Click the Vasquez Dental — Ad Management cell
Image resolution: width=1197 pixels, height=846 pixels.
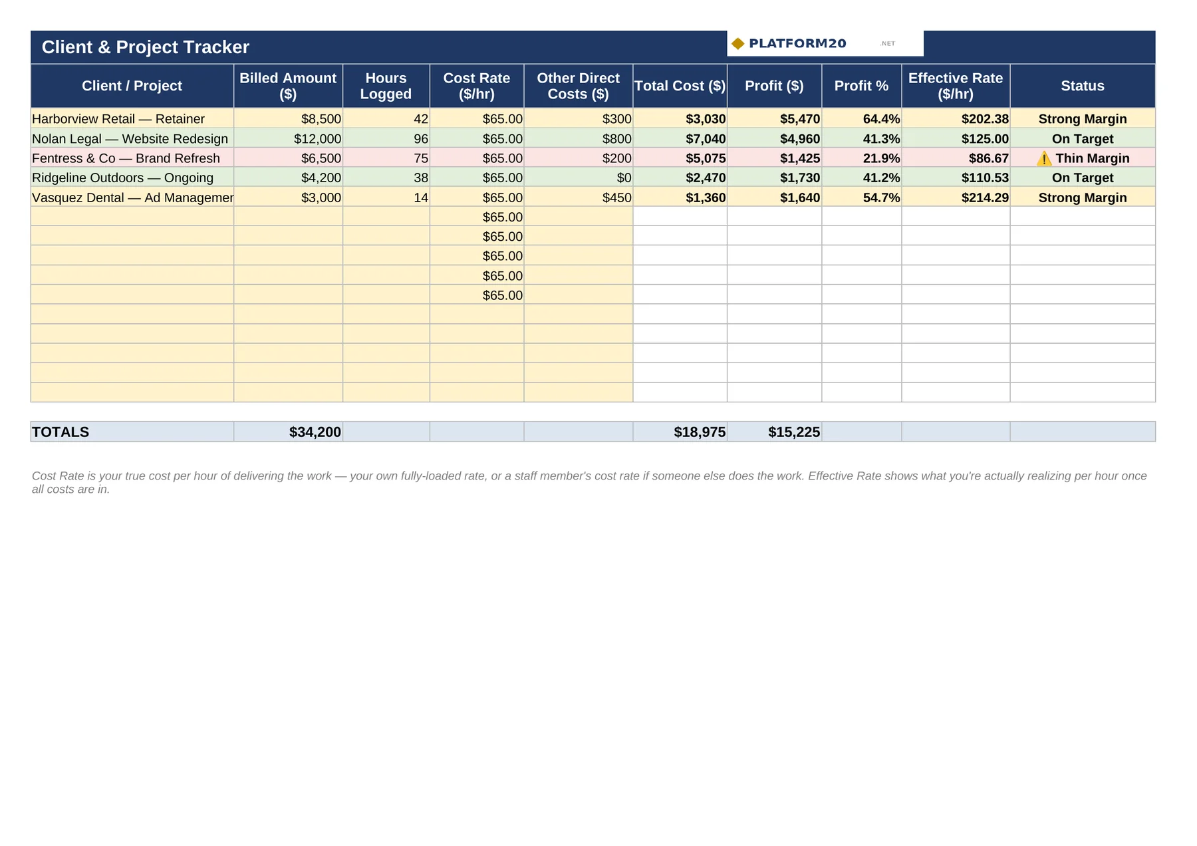[132, 197]
